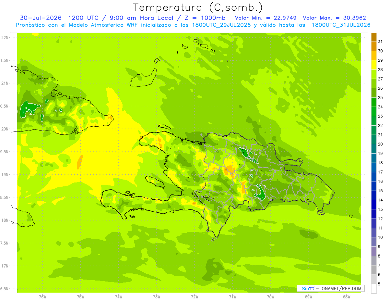Click the '30' color scale label
389x301 pixels.
[x=381, y=51]
